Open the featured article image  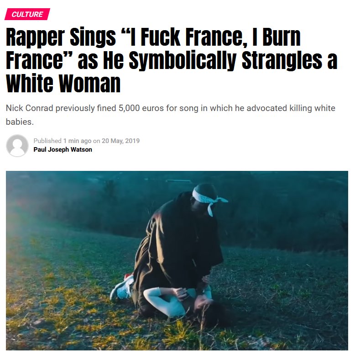(x=177, y=260)
